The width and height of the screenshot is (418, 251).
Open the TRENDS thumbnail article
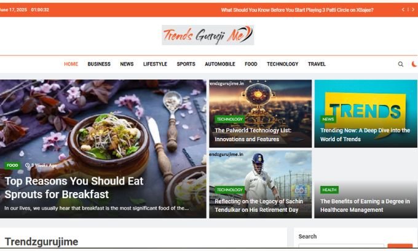pos(366,114)
